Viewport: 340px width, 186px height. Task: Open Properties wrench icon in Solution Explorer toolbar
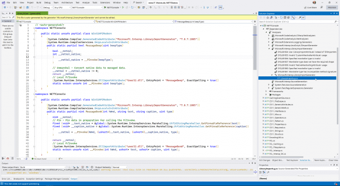[x=300, y=18]
